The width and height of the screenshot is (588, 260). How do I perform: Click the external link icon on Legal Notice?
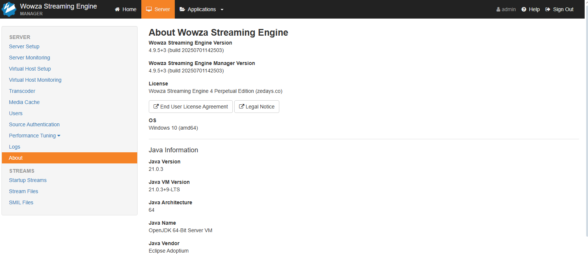point(242,107)
